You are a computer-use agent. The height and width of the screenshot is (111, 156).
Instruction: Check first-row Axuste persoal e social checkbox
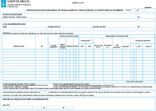tap(63, 51)
